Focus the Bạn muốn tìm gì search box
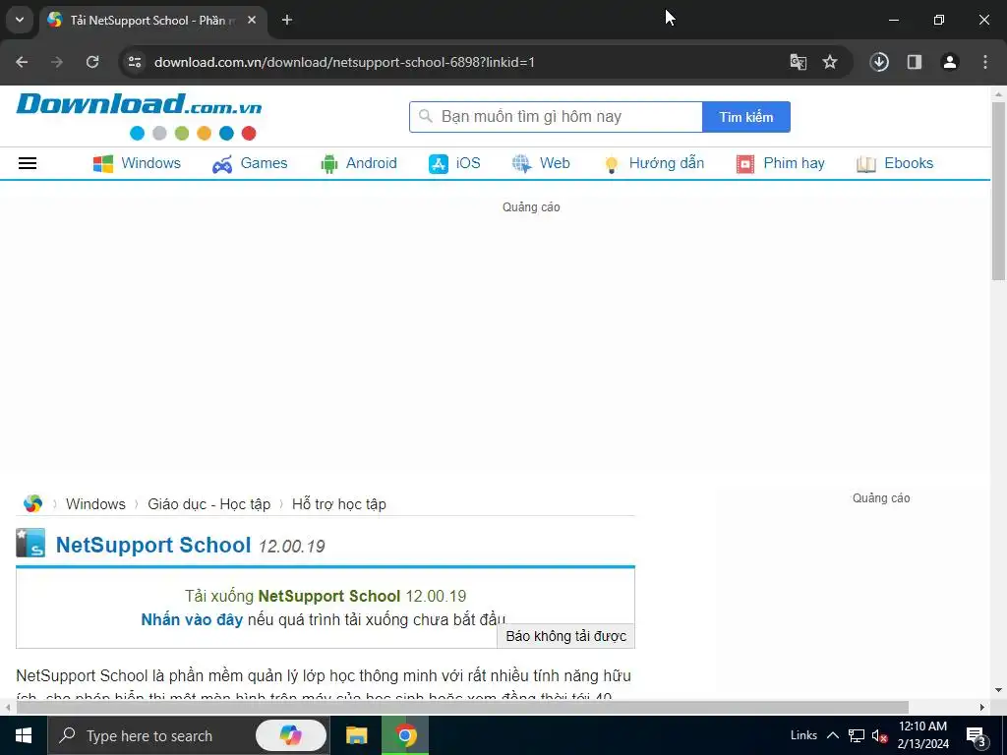 pos(556,117)
